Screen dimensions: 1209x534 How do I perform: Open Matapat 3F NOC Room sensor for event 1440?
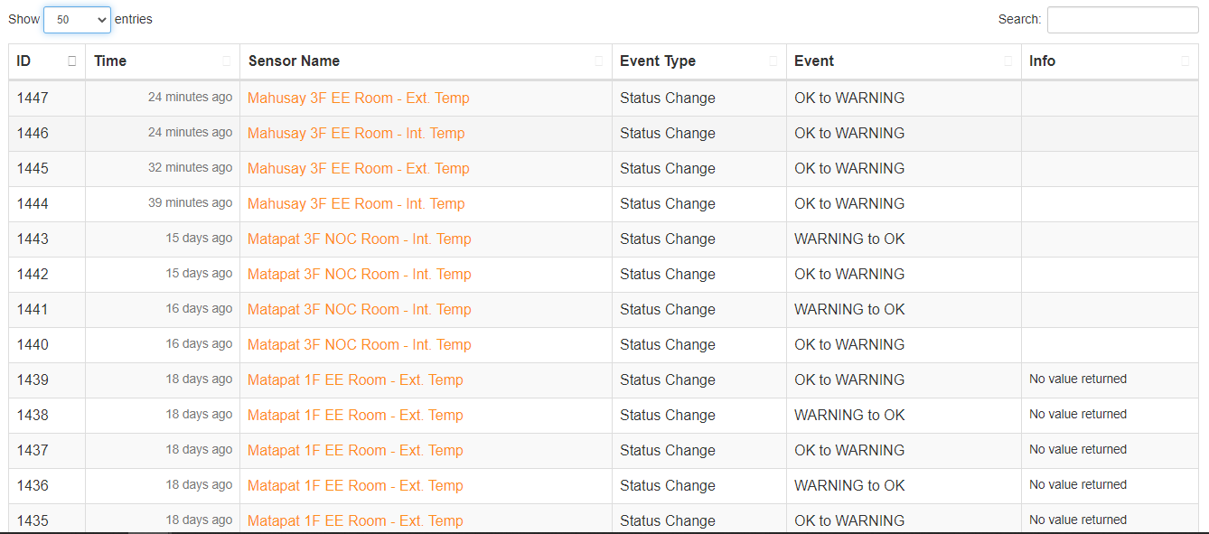[x=360, y=344]
